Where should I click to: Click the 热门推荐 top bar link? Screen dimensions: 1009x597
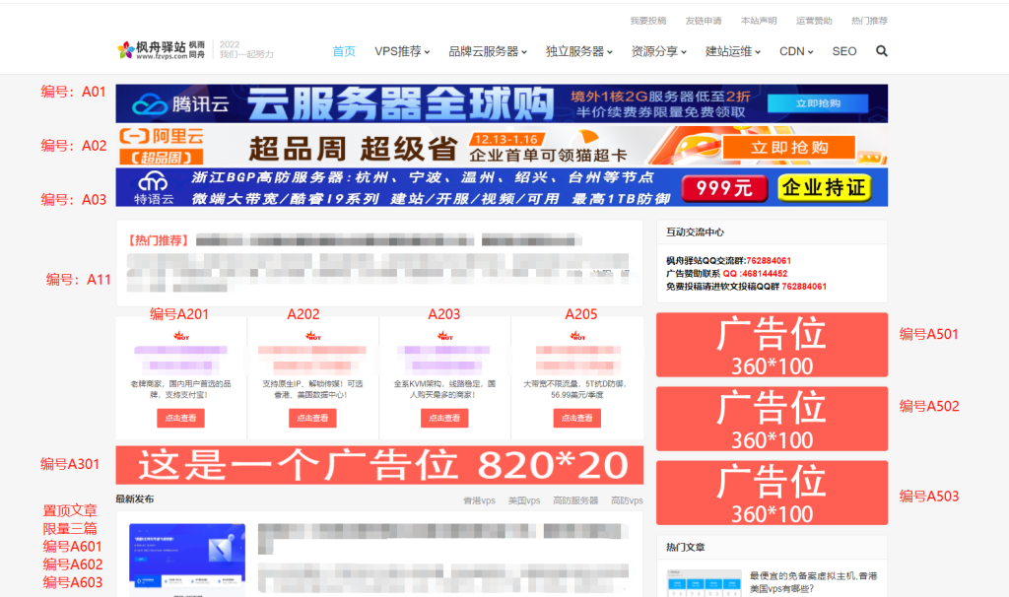pos(869,21)
